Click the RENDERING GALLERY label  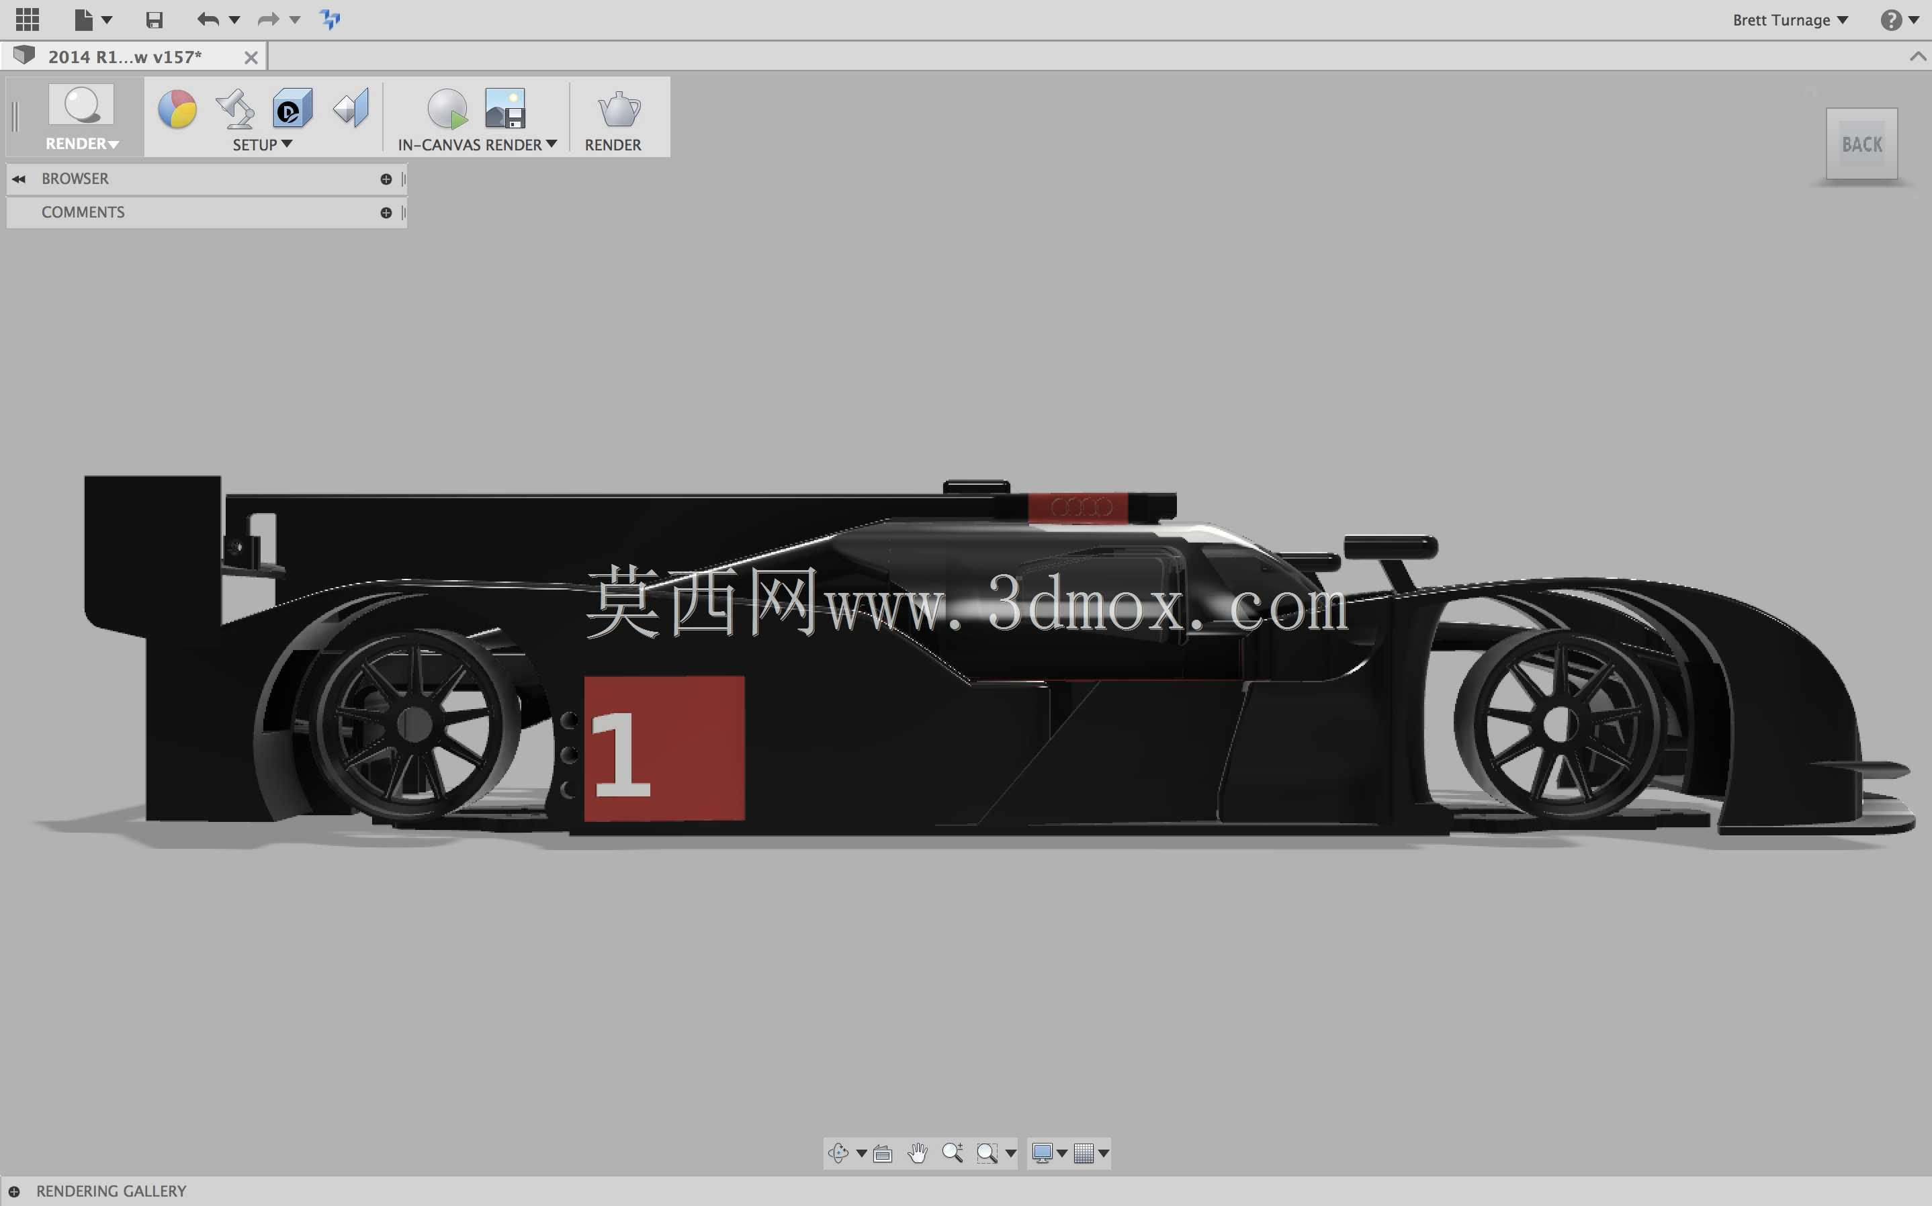[111, 1191]
